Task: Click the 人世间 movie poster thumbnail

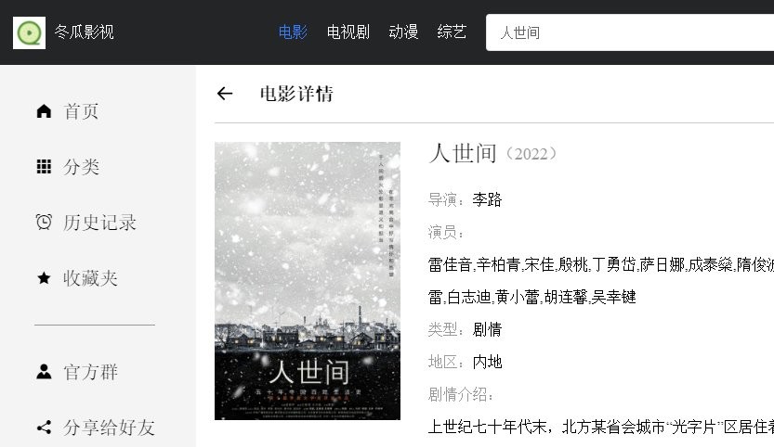Action: [308, 281]
